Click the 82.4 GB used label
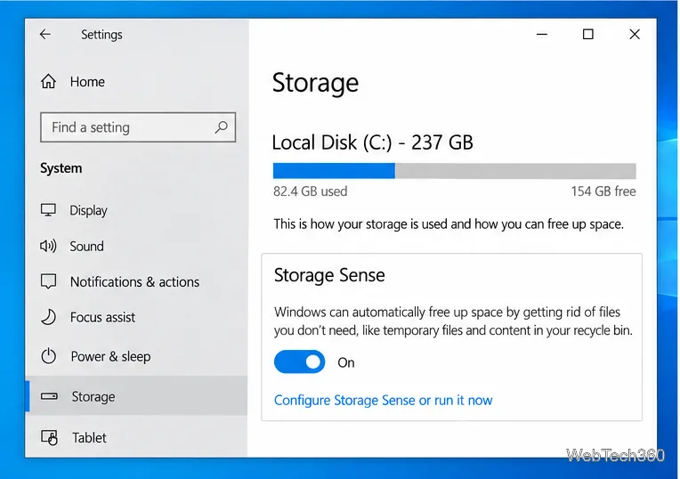680x479 pixels. coord(311,191)
